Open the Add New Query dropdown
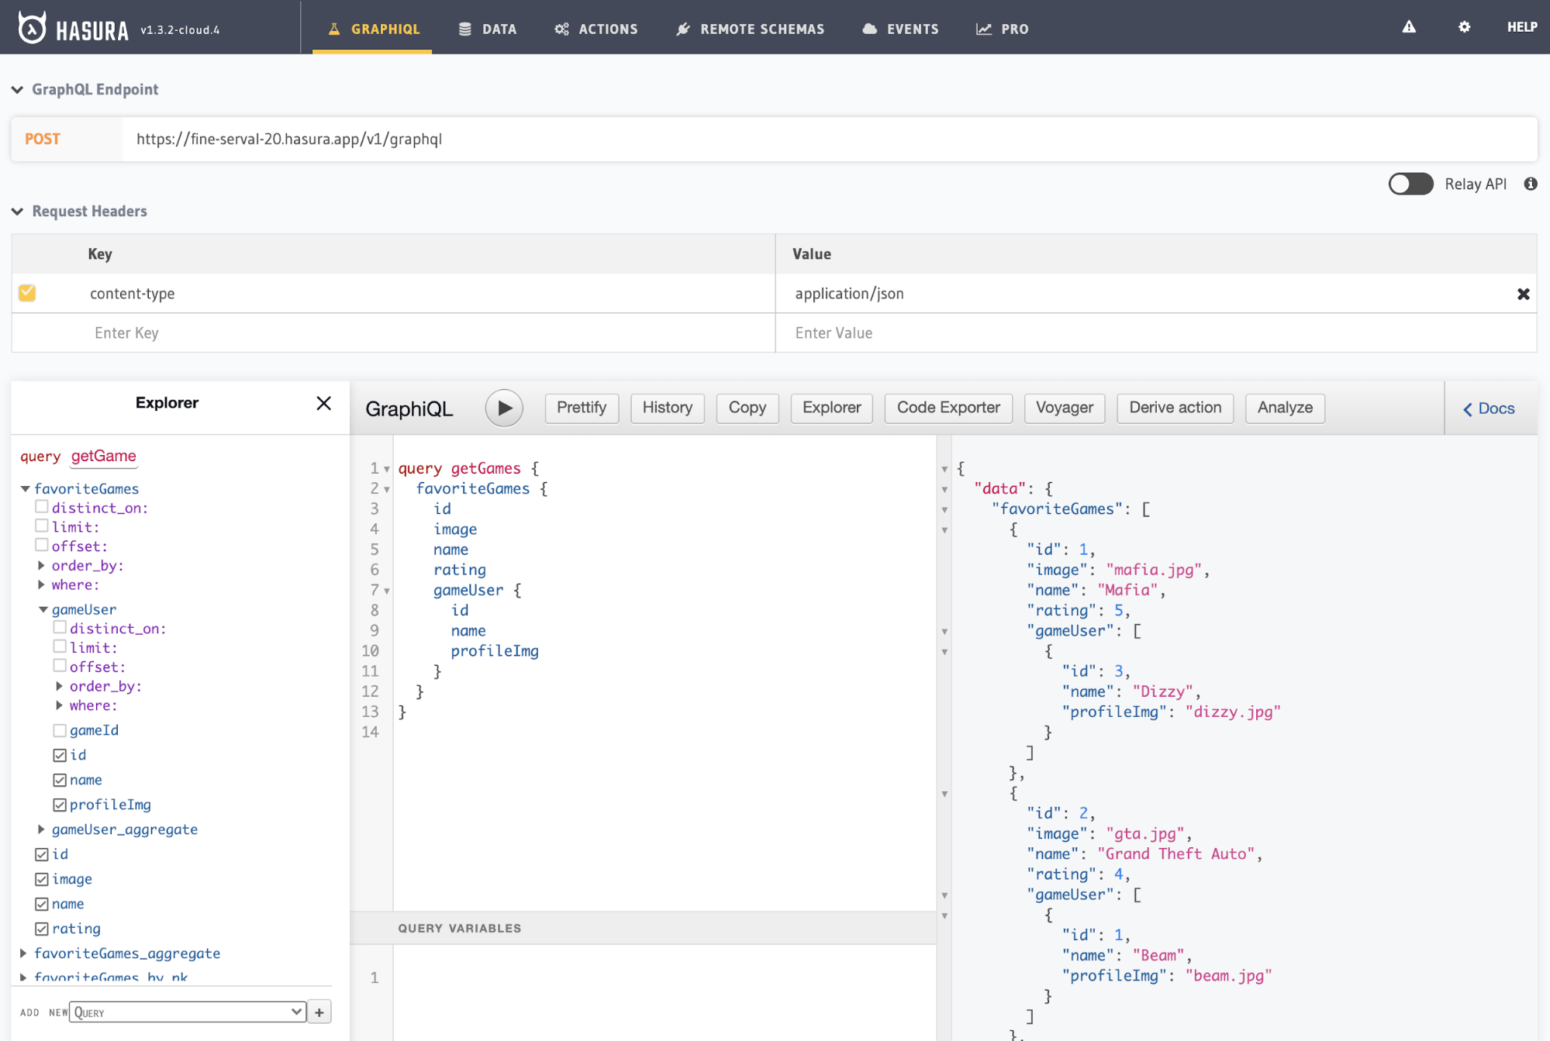The width and height of the screenshot is (1550, 1041). tap(187, 1012)
